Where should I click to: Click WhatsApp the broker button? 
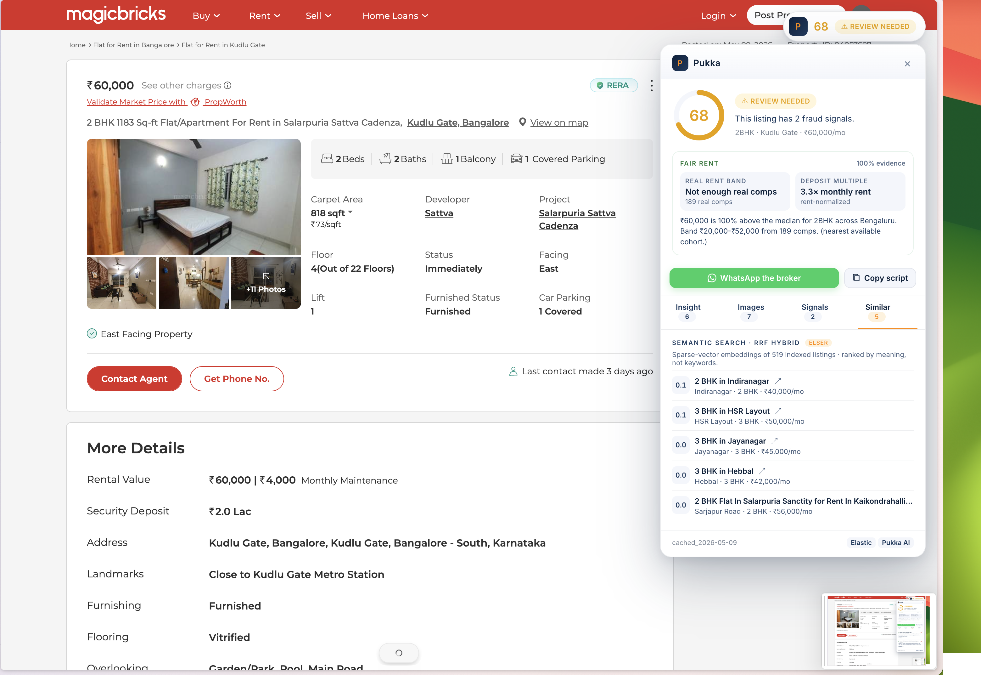click(x=754, y=278)
